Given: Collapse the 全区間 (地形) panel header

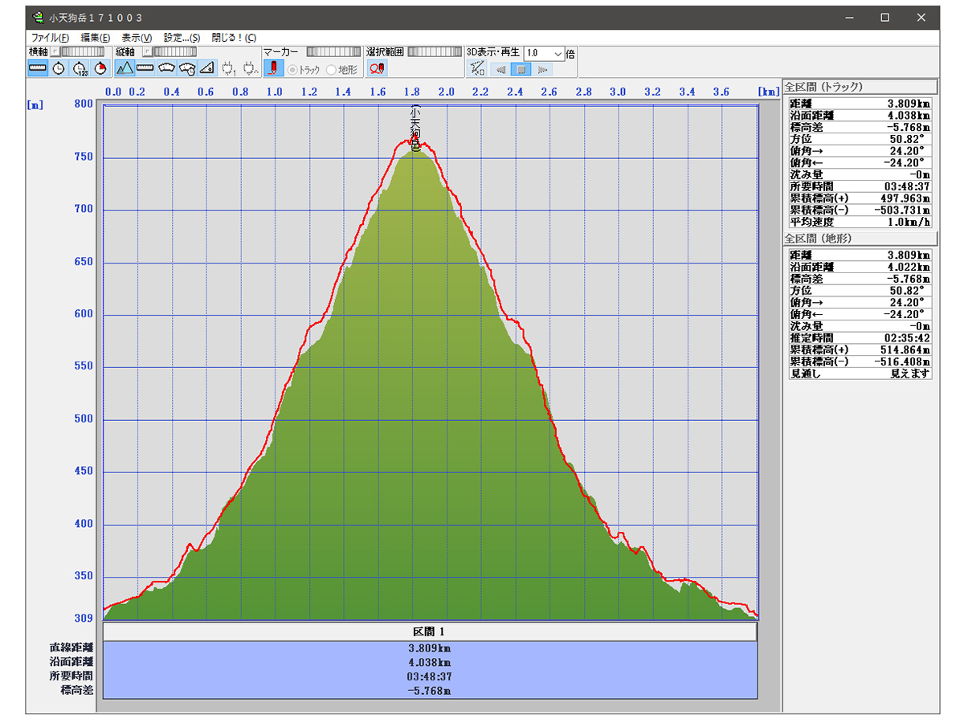Looking at the screenshot, I should click(860, 239).
